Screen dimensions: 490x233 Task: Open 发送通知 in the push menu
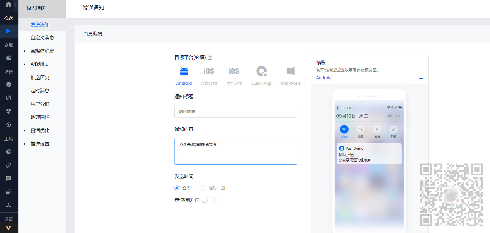click(40, 25)
